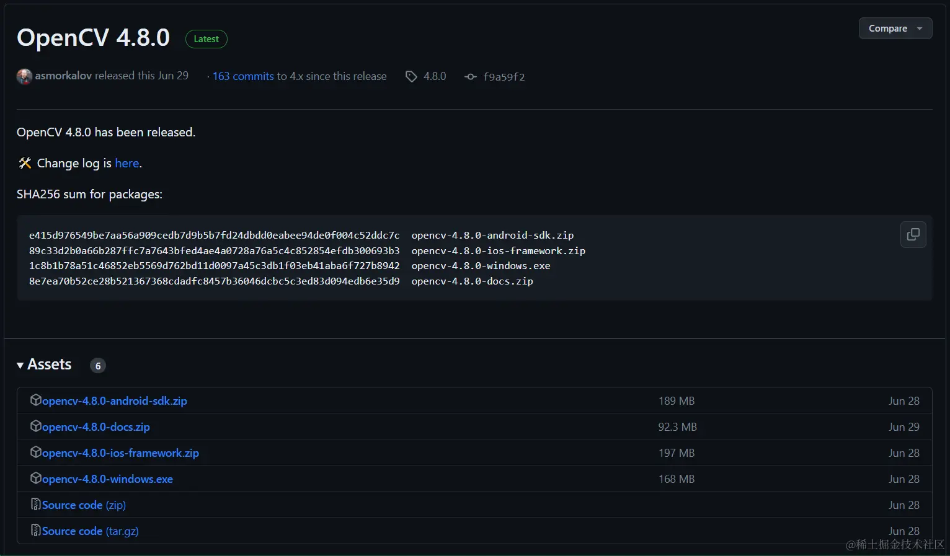Open asmorkalov's avatar image
950x556 pixels.
pyautogui.click(x=24, y=76)
